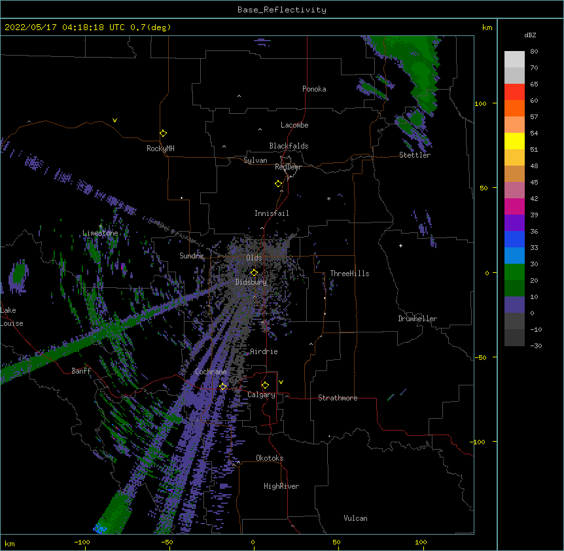Viewport: 564px width, 551px height.
Task: Select the blue 36 dBZ legend color
Action: coord(514,239)
